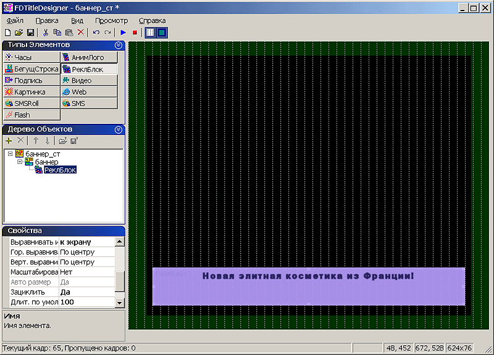Toggle grid display toolbar button
494x355 pixels.
pos(150,33)
